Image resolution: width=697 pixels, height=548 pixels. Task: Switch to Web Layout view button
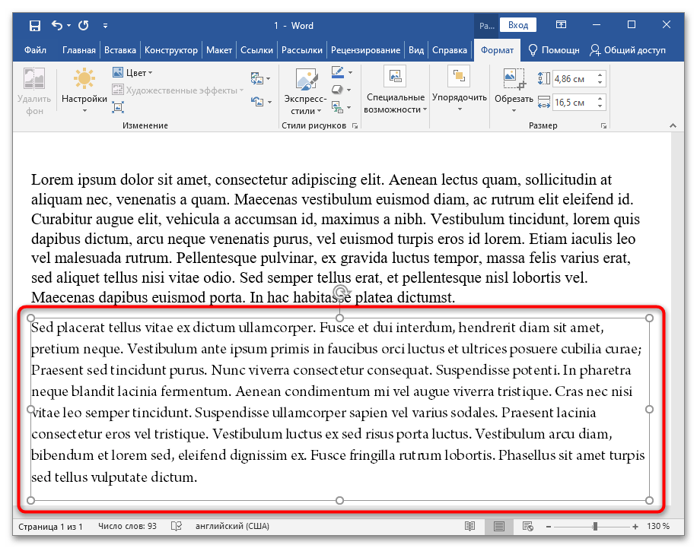pos(527,526)
